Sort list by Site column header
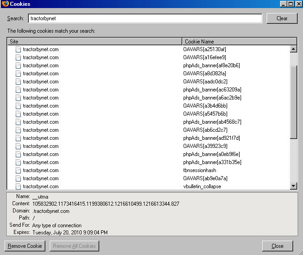 click(95, 42)
